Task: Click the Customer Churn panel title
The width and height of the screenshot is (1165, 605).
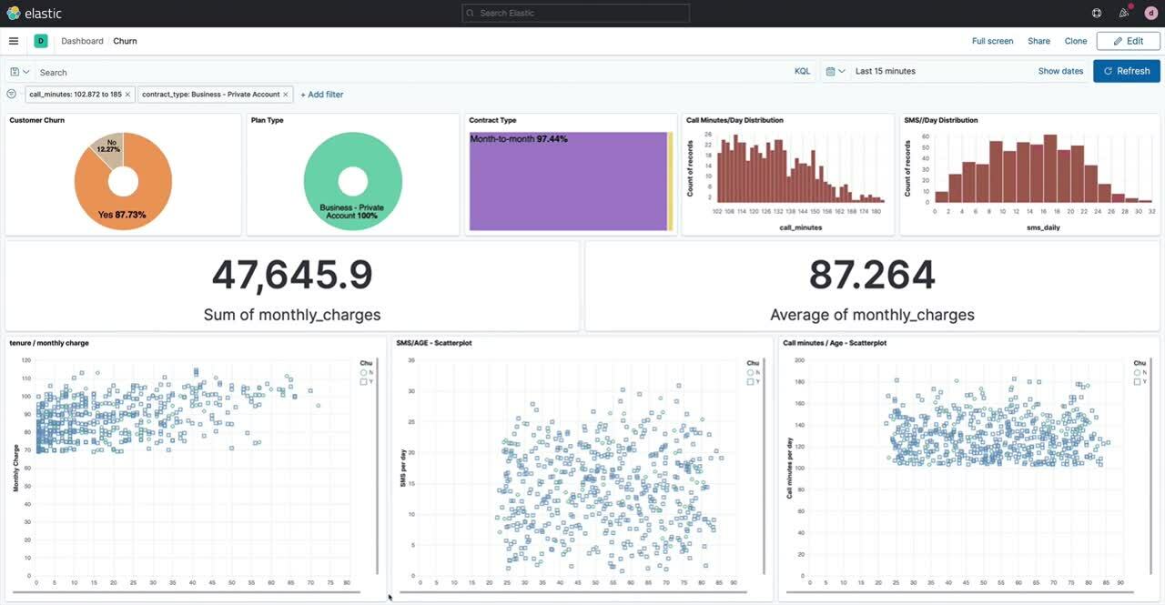Action: [36, 120]
